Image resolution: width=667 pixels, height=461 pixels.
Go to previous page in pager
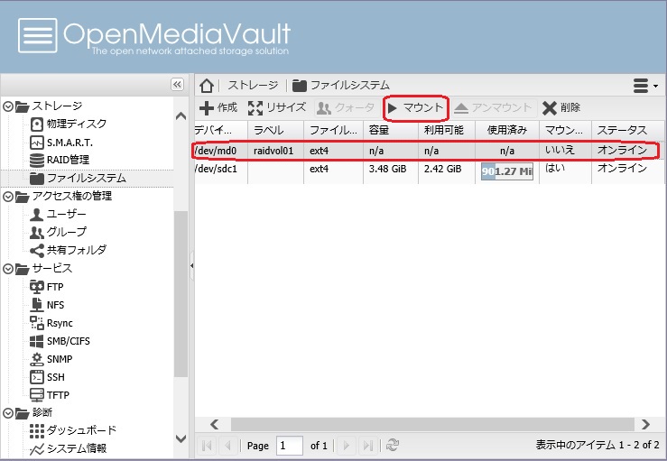228,446
